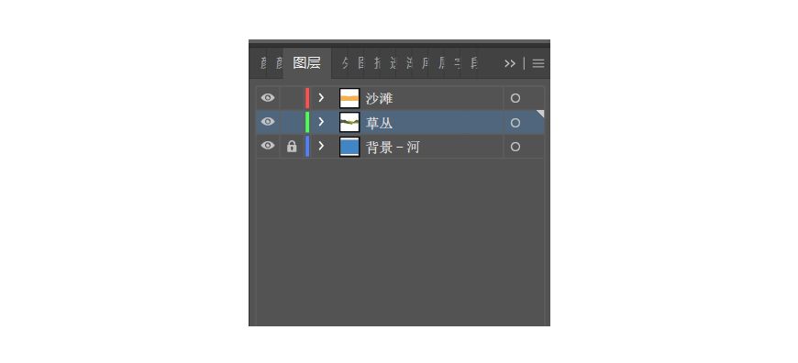The height and width of the screenshot is (363, 798).
Task: Click the red color bar of 沙滩 layer
Action: tap(307, 98)
